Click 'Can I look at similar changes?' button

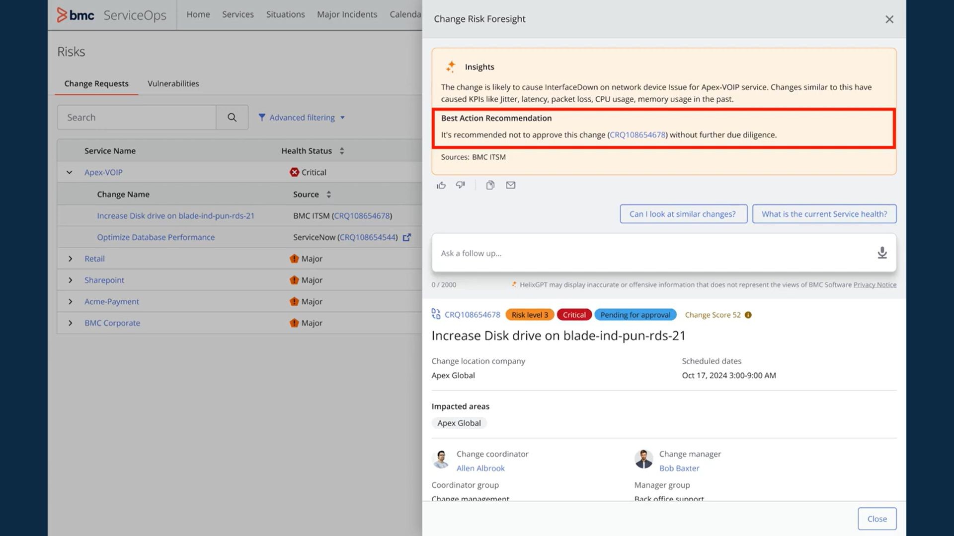click(x=683, y=214)
